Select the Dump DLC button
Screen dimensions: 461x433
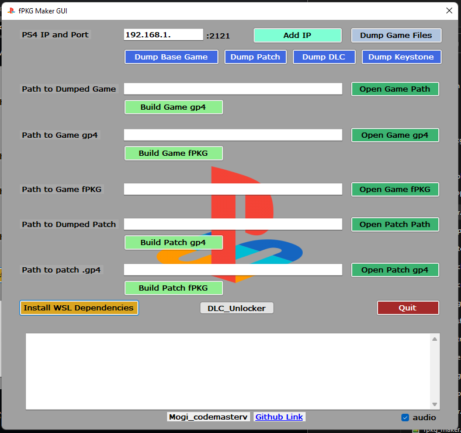324,57
